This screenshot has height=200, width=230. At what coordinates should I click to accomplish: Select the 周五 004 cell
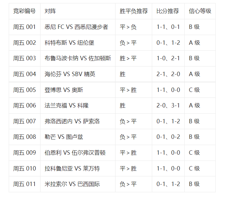point(25,74)
